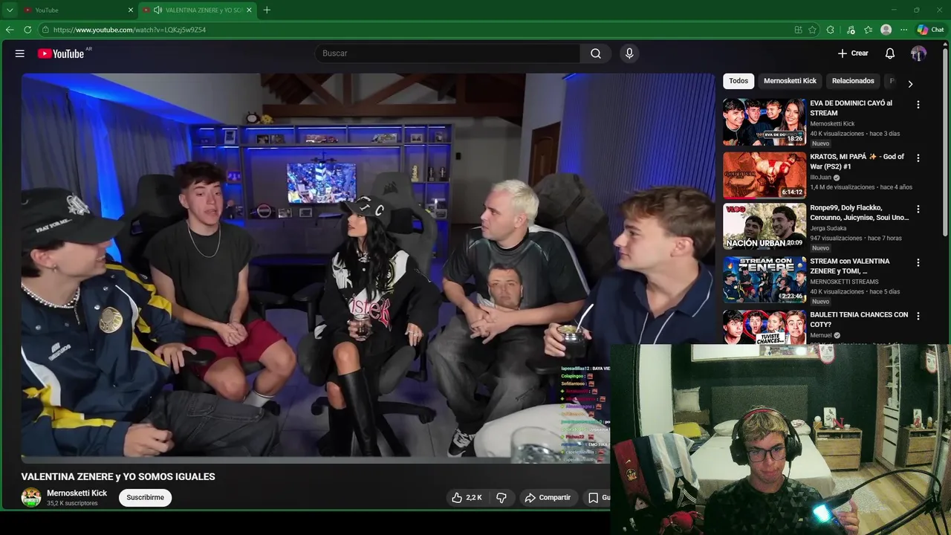
Task: Select the Mernosketti Kick filter chip
Action: (x=790, y=81)
